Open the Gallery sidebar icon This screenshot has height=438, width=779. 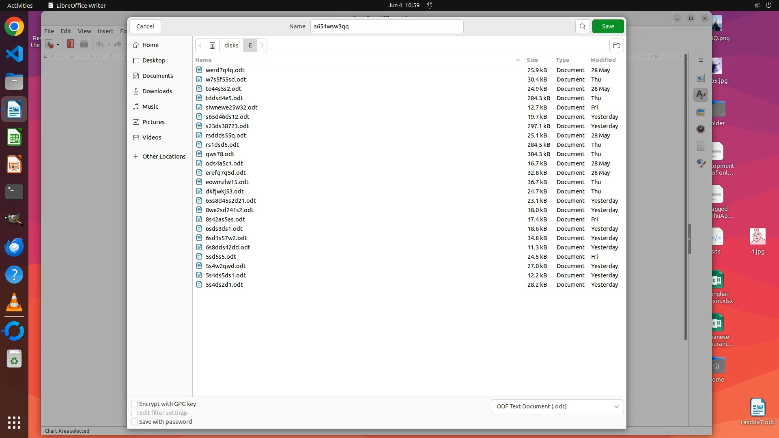tap(700, 112)
